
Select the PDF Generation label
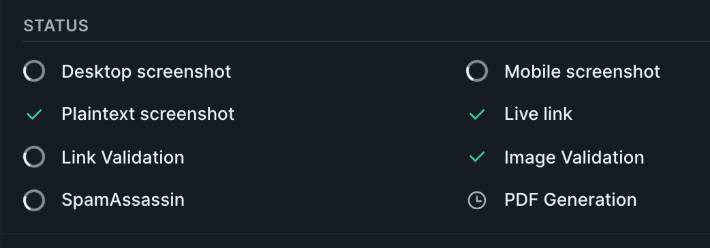(x=570, y=200)
